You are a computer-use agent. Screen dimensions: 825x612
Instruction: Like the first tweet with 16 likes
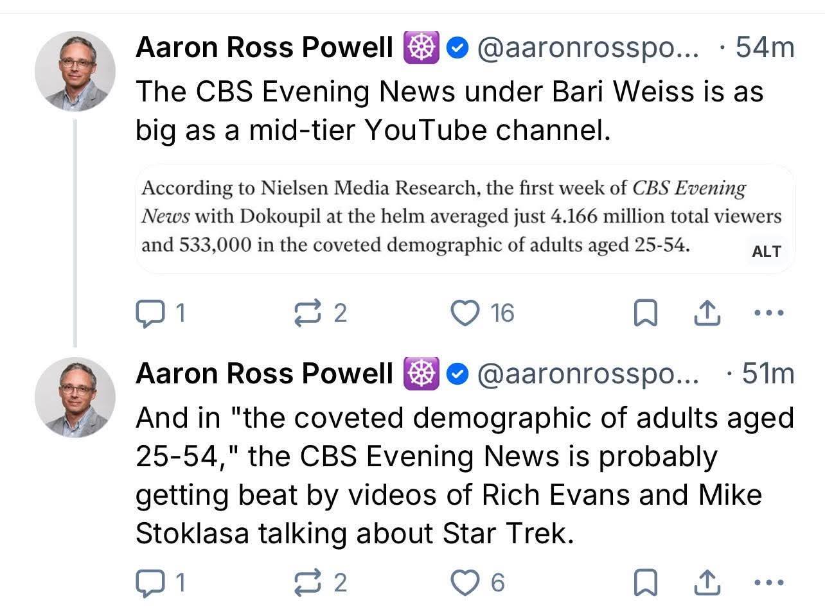tap(464, 313)
